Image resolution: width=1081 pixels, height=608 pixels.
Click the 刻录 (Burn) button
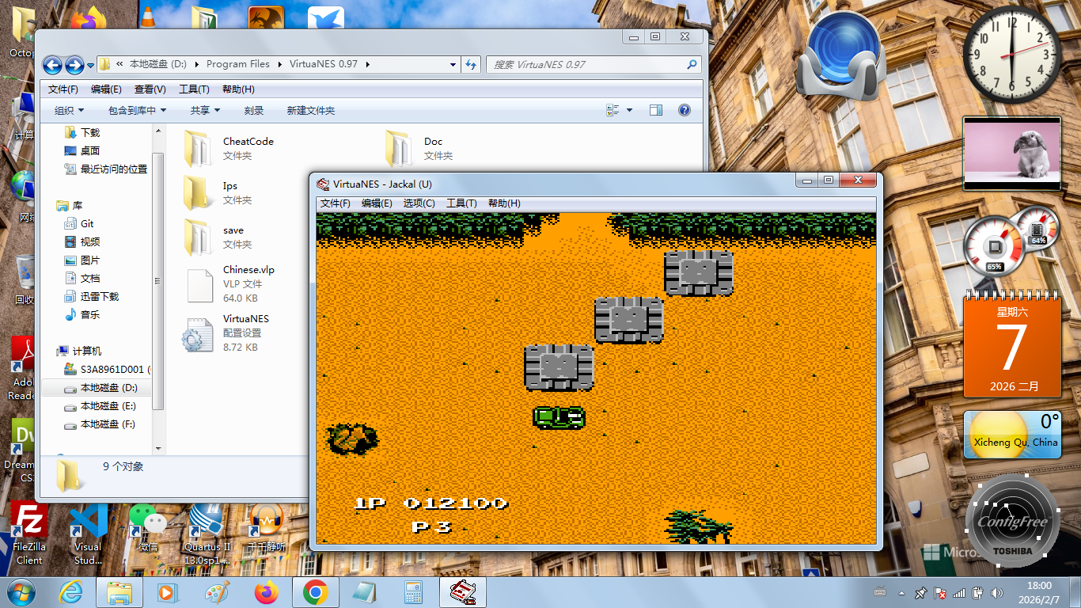click(253, 111)
